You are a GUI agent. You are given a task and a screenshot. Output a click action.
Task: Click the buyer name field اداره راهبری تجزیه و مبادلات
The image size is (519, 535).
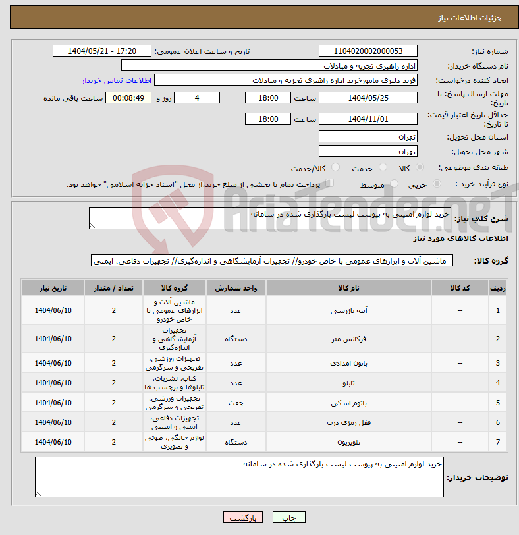269,66
